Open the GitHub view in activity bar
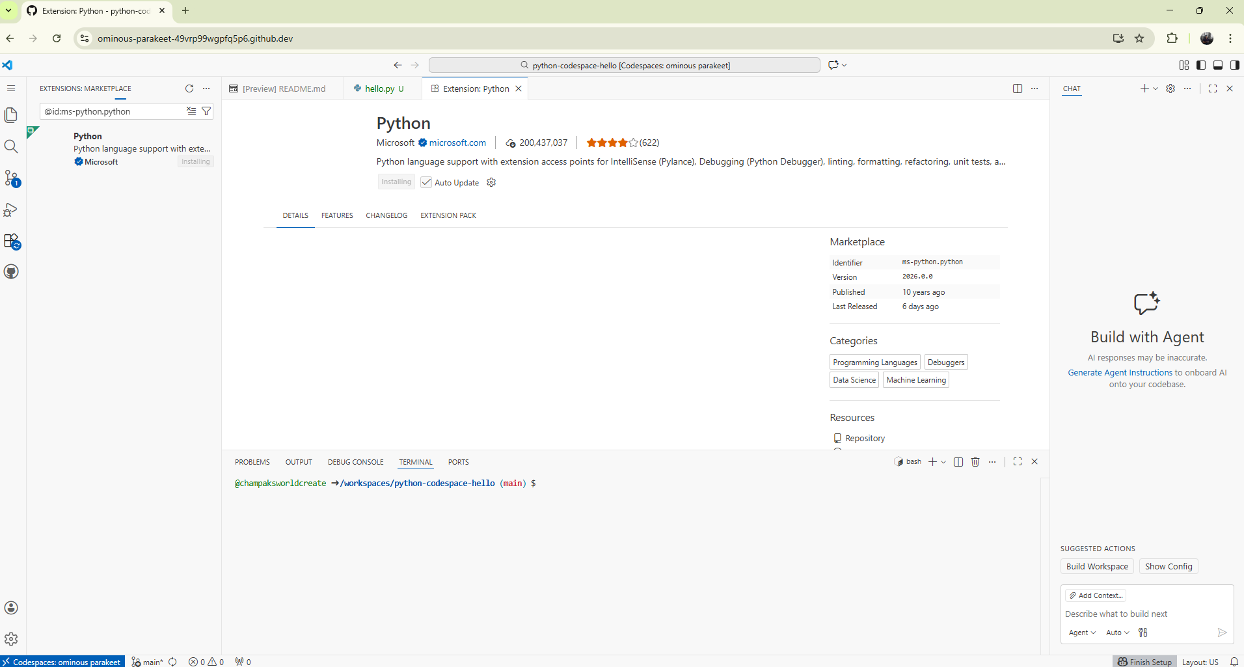Image resolution: width=1244 pixels, height=667 pixels. [11, 272]
